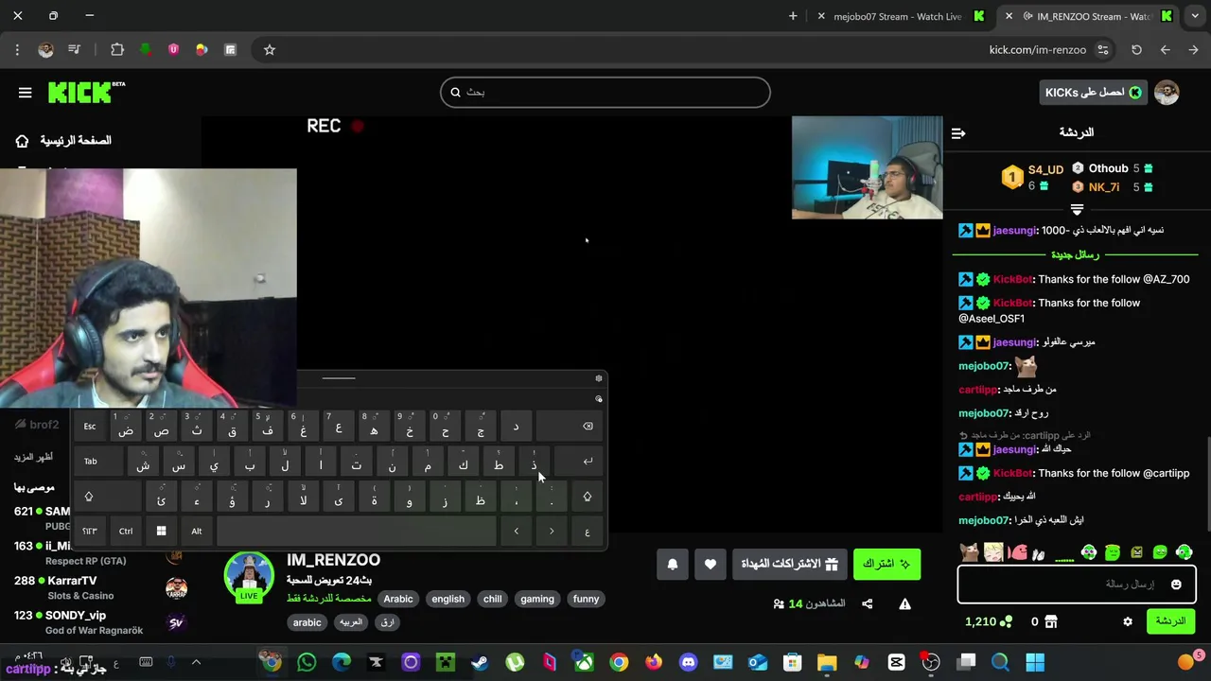This screenshot has height=681, width=1211.
Task: Switch to mejobo07 Stream browser tab
Action: click(897, 16)
